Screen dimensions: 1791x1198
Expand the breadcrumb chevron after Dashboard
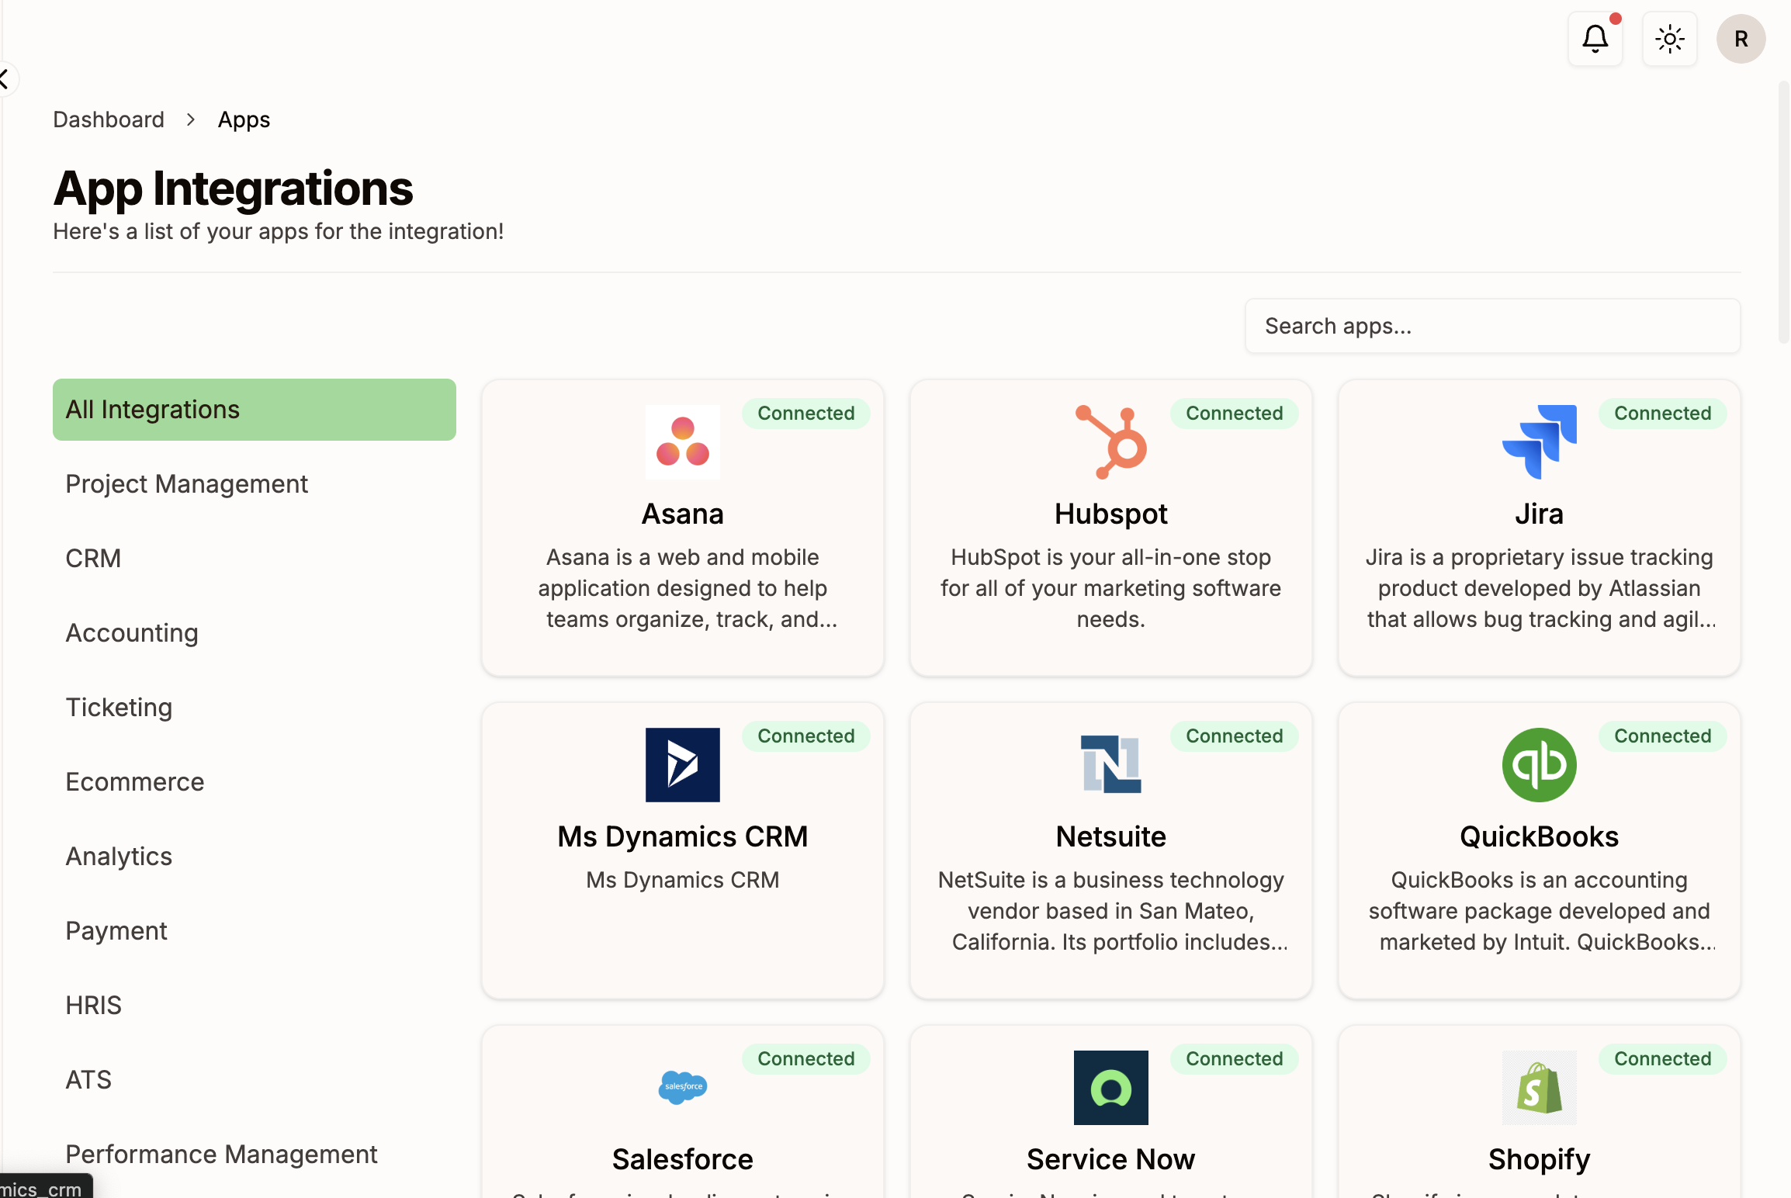click(x=189, y=119)
